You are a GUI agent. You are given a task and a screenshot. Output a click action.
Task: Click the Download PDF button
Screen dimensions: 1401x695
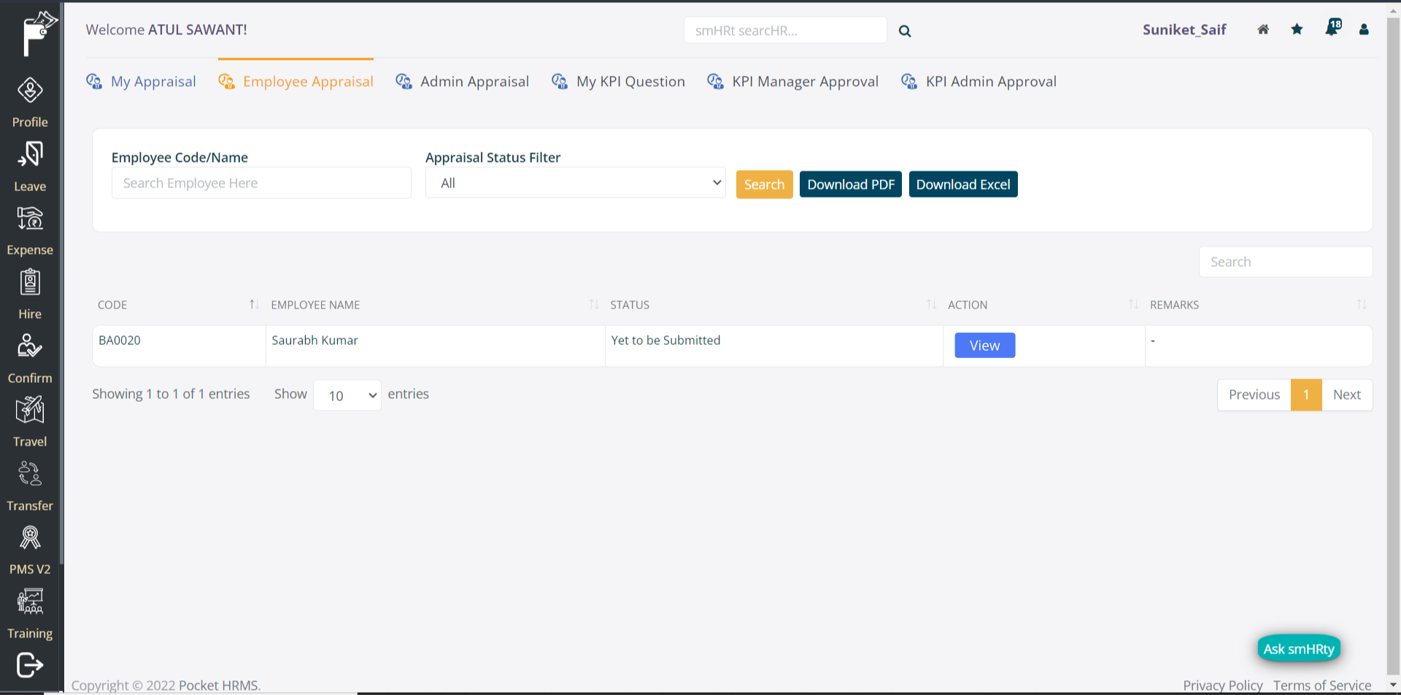click(x=850, y=185)
